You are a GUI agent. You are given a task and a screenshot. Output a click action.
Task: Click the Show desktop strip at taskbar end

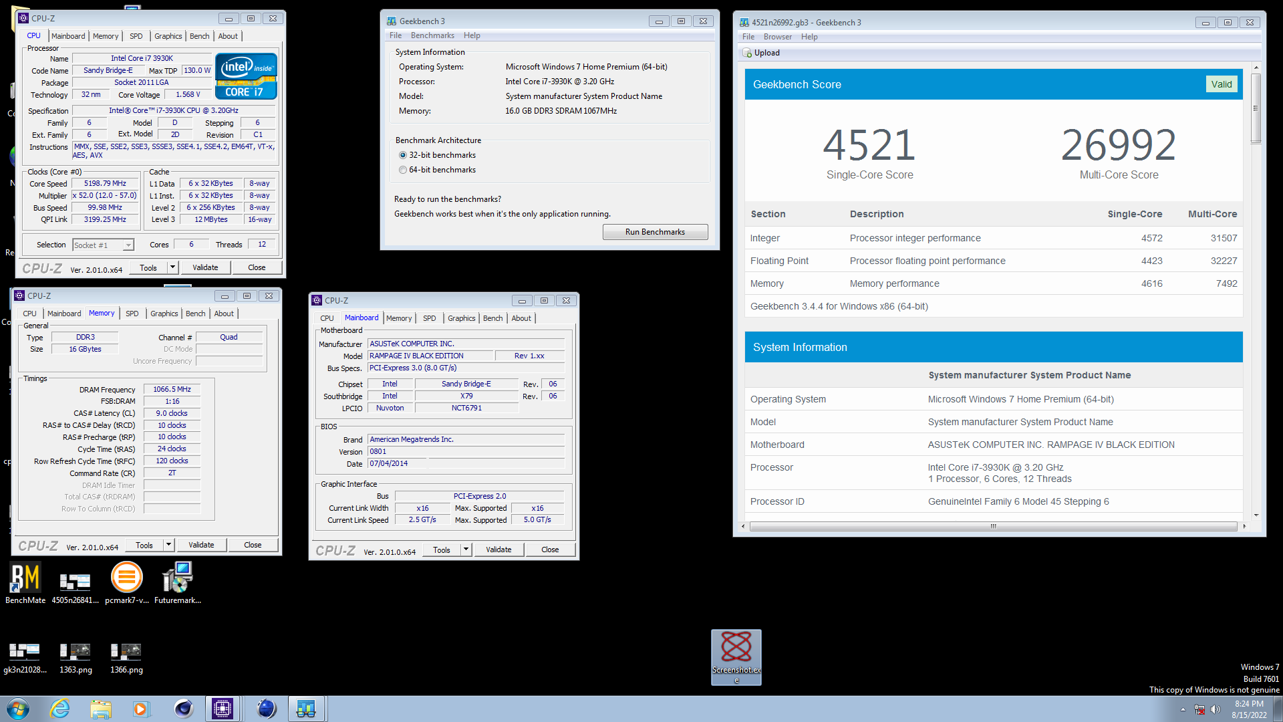tap(1278, 709)
